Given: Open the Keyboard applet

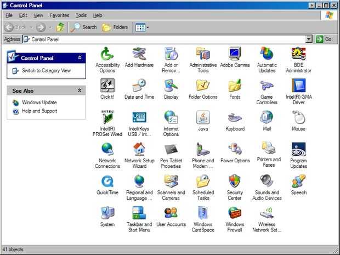Looking at the screenshot, I should coord(235,117).
